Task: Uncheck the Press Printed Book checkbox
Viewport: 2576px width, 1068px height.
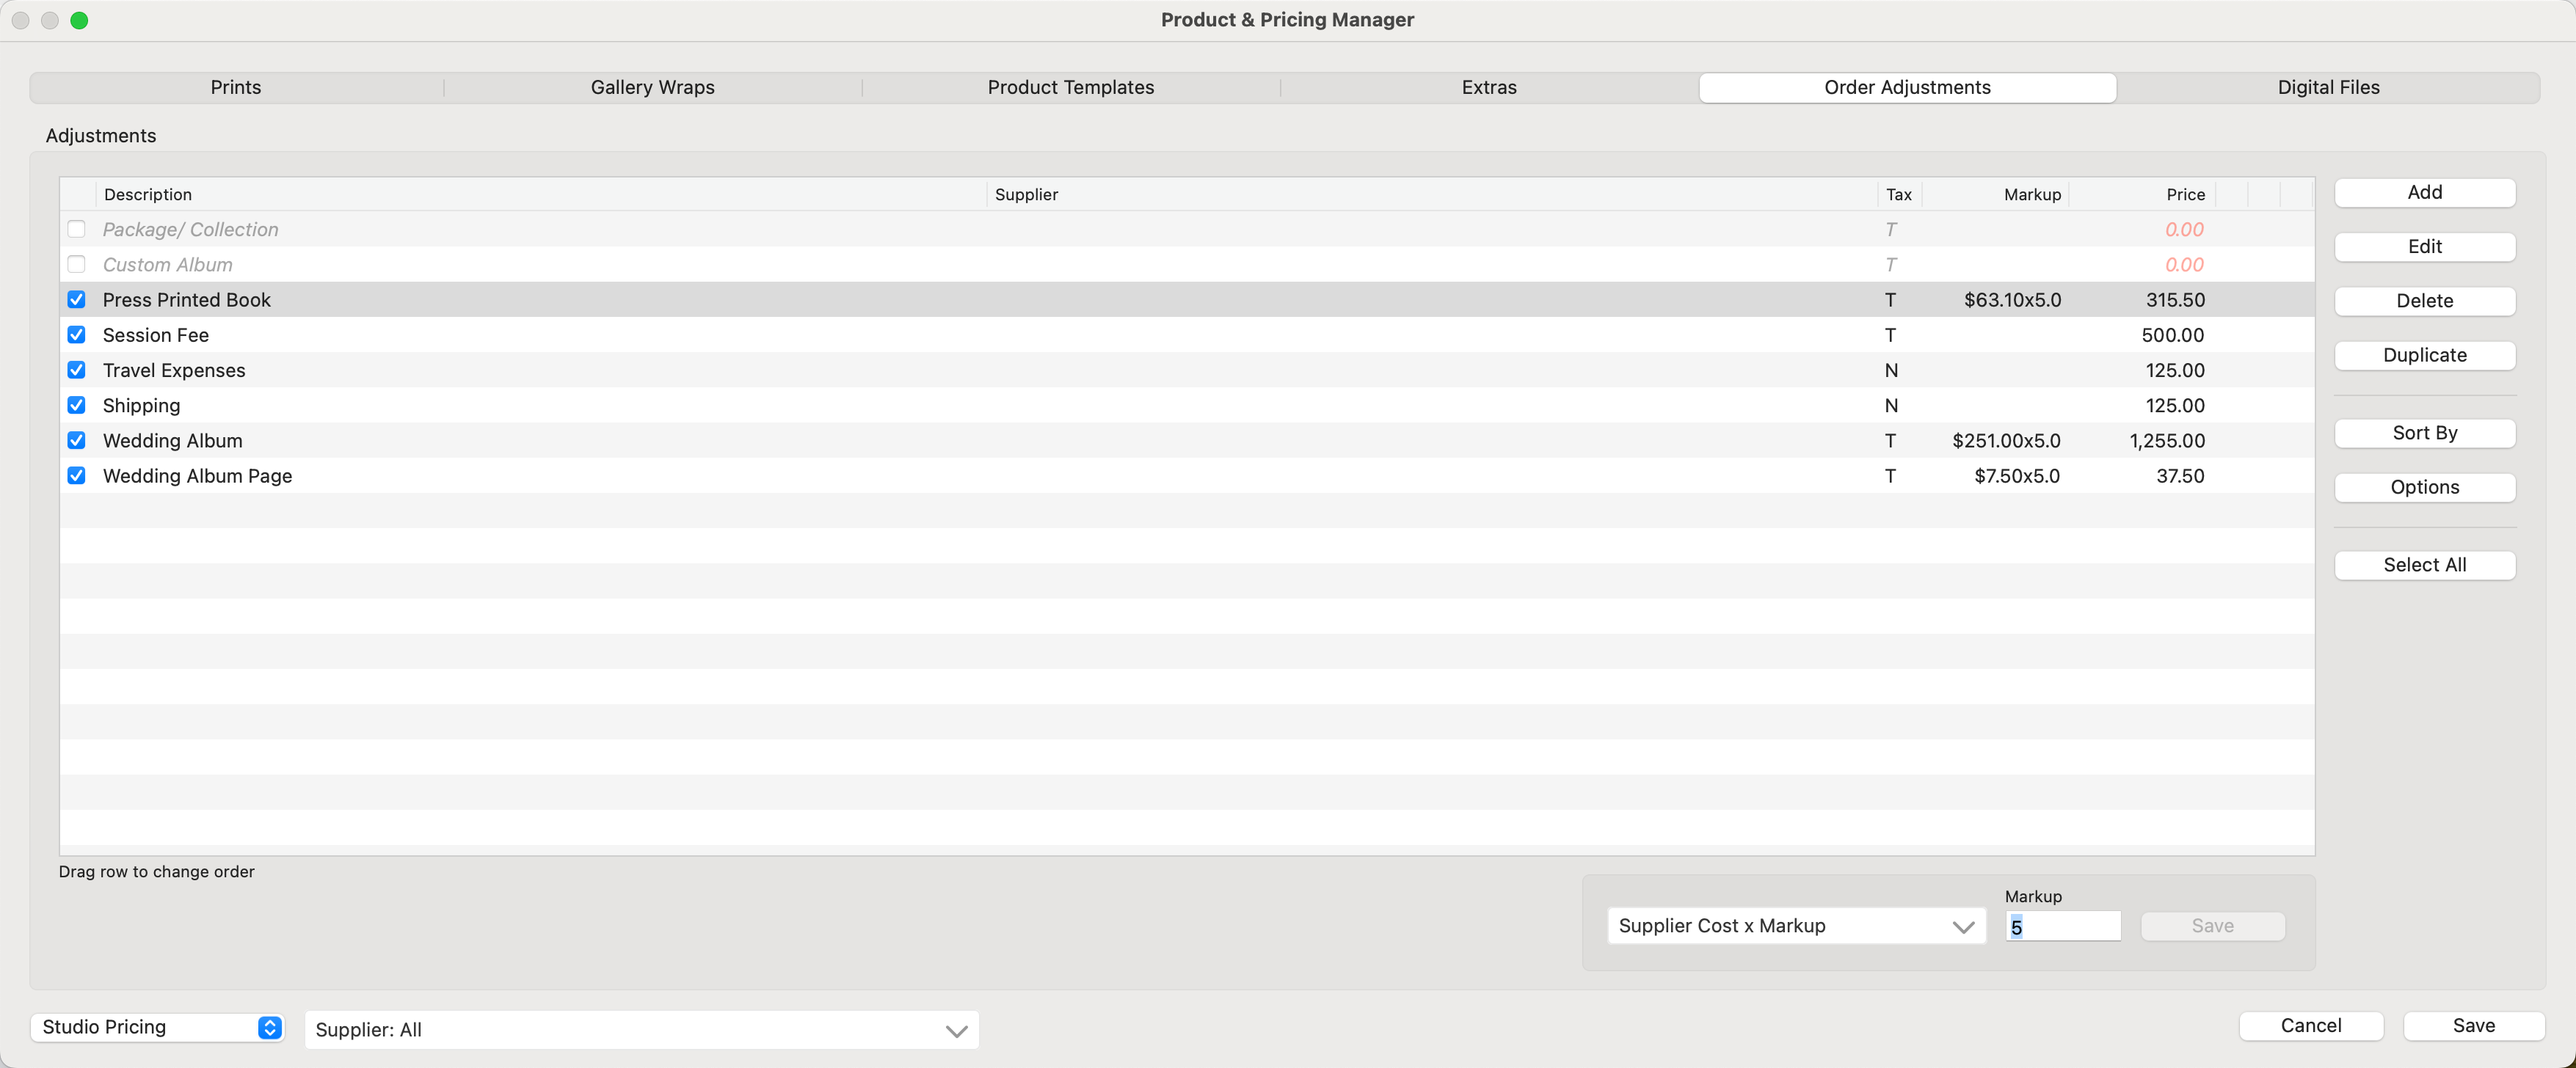Action: click(x=76, y=300)
